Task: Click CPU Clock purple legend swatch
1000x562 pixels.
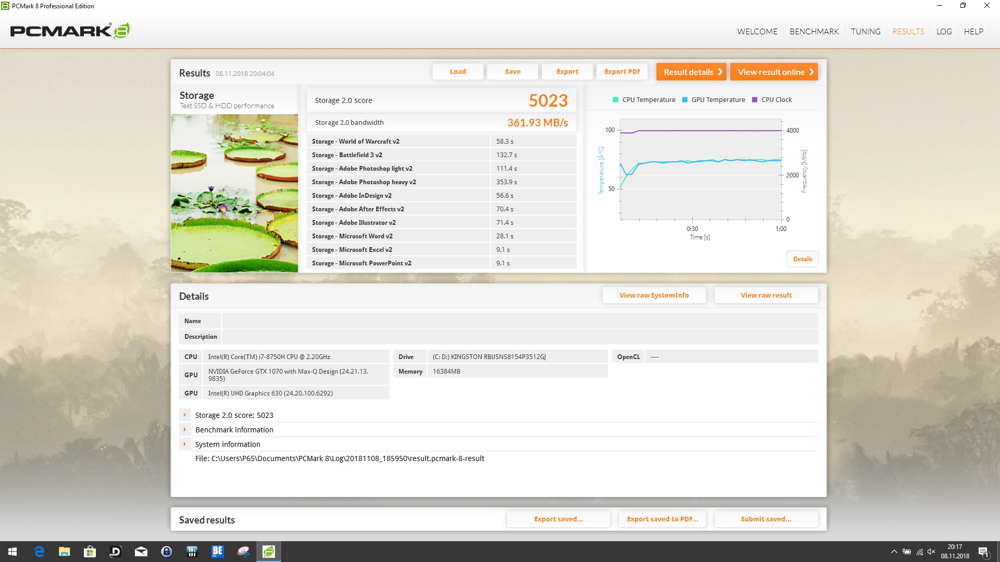Action: pos(755,100)
